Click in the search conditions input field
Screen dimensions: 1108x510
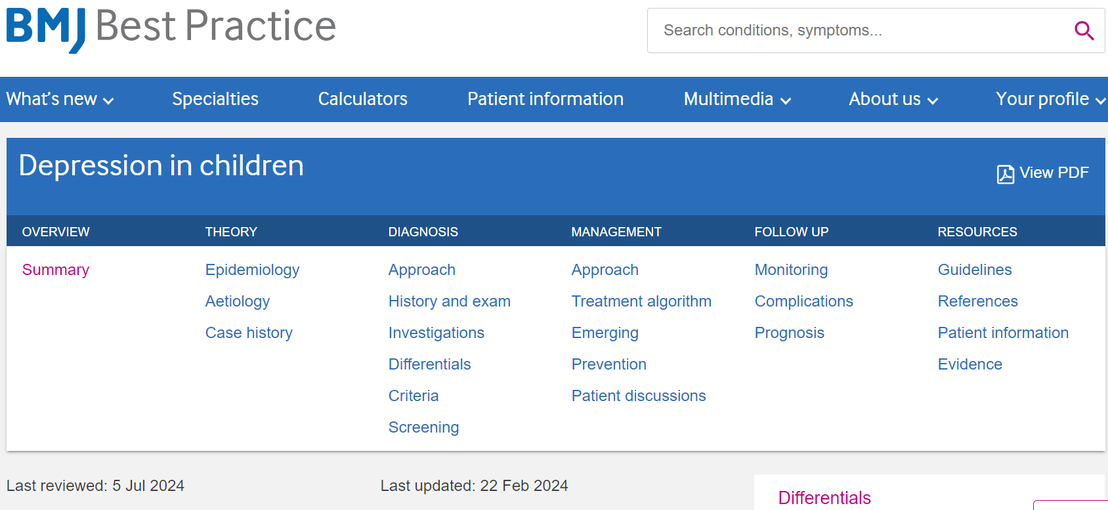coord(853,30)
